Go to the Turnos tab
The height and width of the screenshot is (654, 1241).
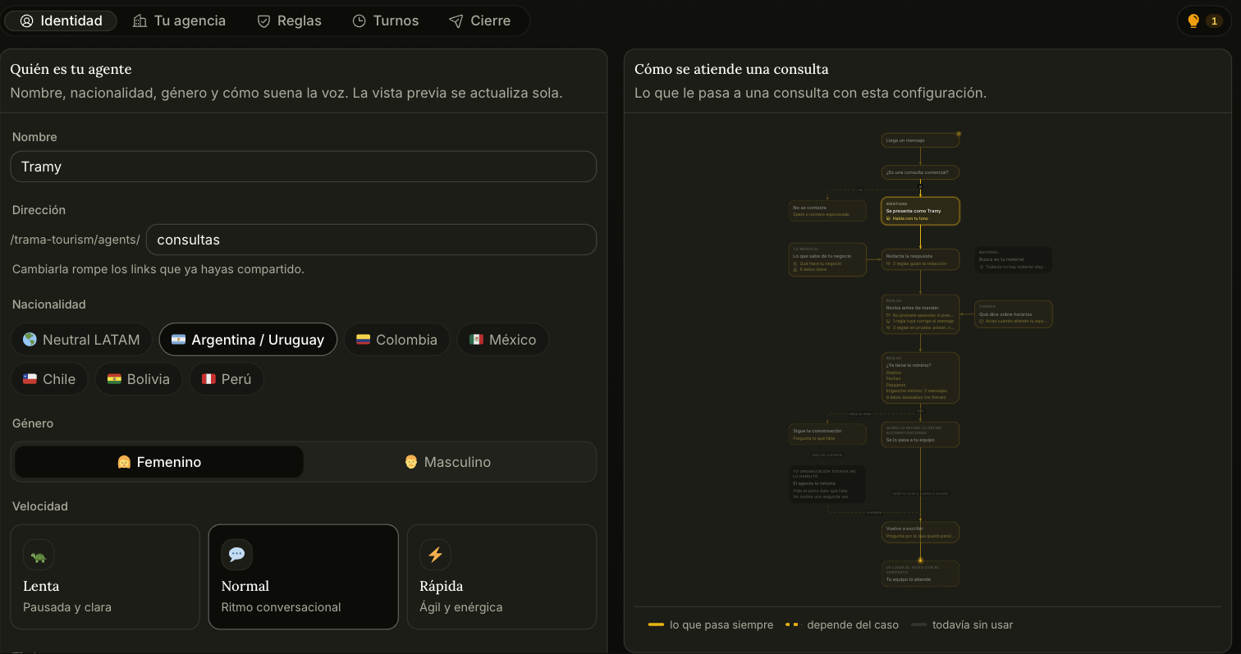tap(386, 21)
